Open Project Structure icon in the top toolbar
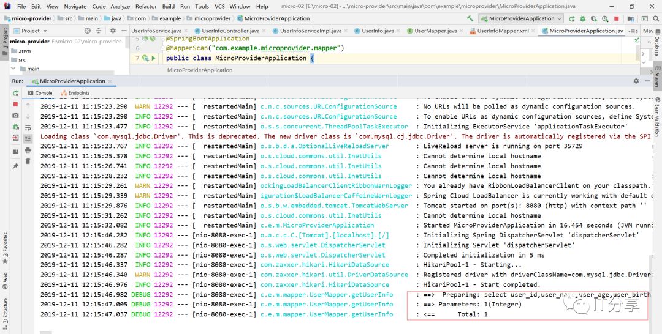Image resolution: width=662 pixels, height=334 pixels. pyautogui.click(x=630, y=18)
